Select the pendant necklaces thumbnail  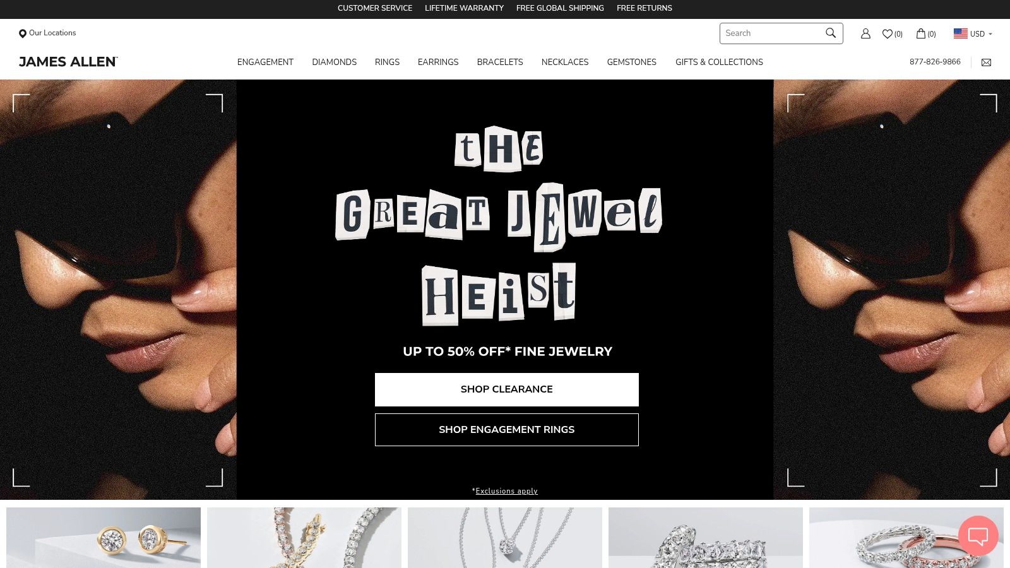click(505, 538)
